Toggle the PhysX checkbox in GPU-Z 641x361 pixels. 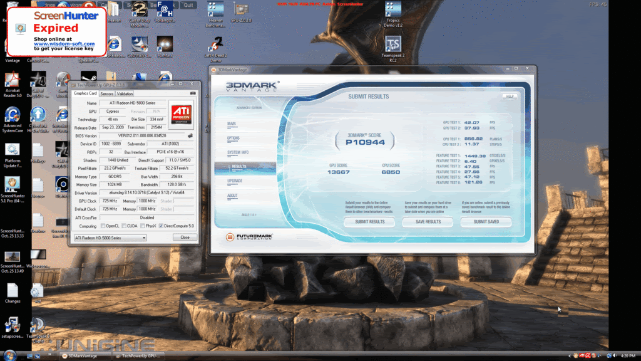click(142, 226)
